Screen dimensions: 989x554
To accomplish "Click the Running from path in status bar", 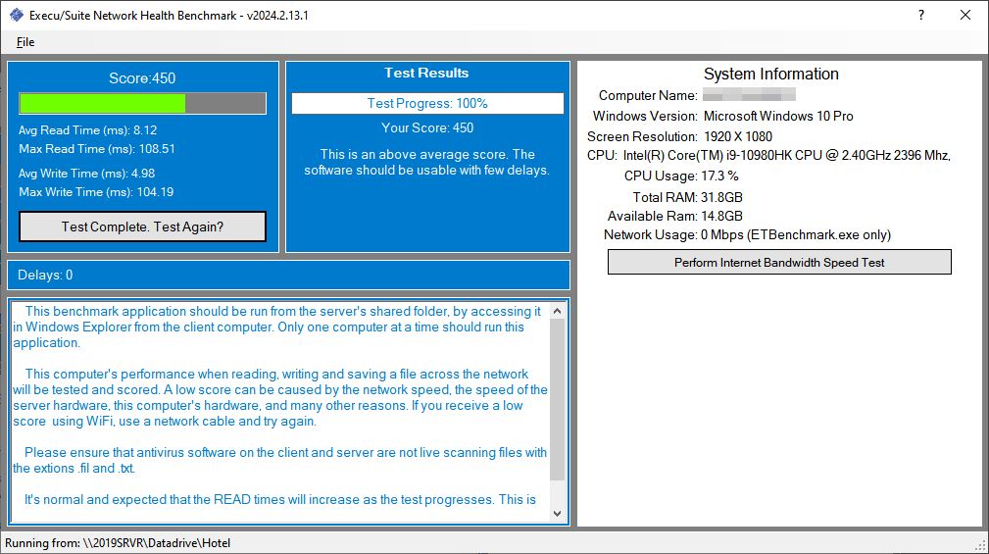I will [118, 542].
